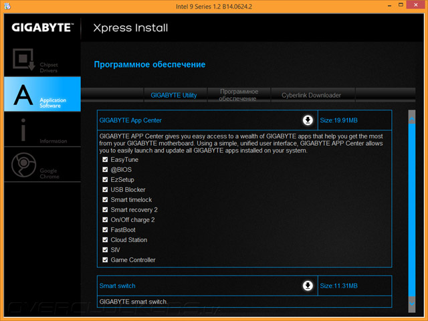
Task: Click the Xpress Install title text
Action: (130, 28)
